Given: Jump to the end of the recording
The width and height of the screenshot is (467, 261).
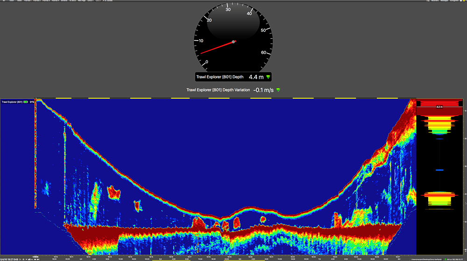Looking at the screenshot, I should (x=38, y=259).
